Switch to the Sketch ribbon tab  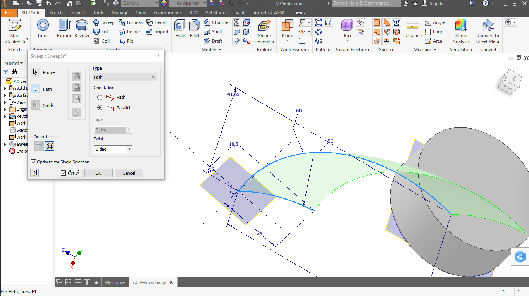coord(56,13)
